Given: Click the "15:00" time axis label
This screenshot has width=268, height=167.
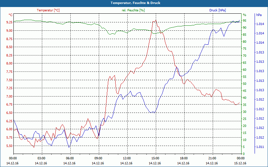Looking at the screenshot, I should point(155,158).
